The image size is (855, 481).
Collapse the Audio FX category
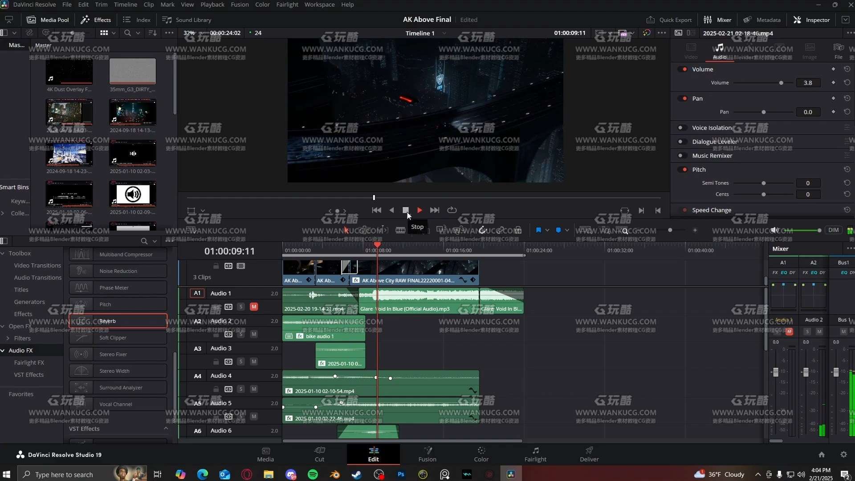(3, 351)
